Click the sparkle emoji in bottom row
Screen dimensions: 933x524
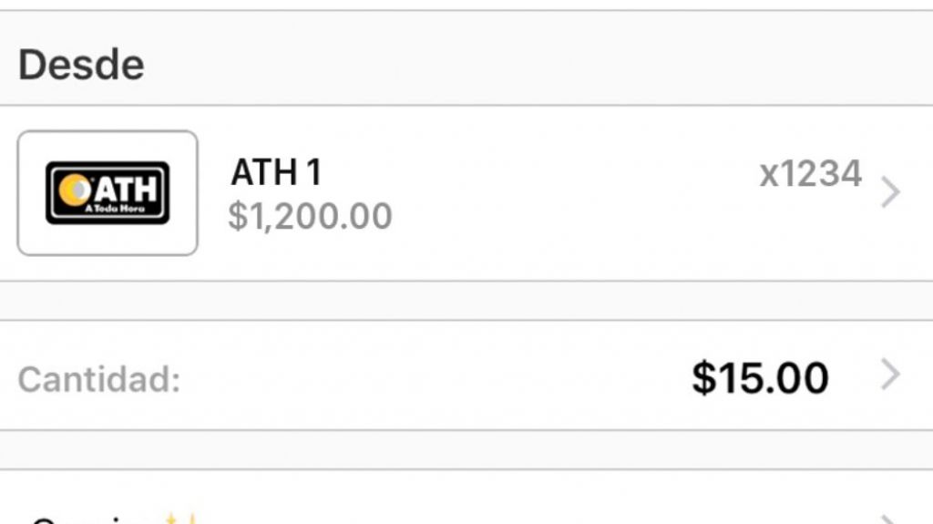(179, 519)
